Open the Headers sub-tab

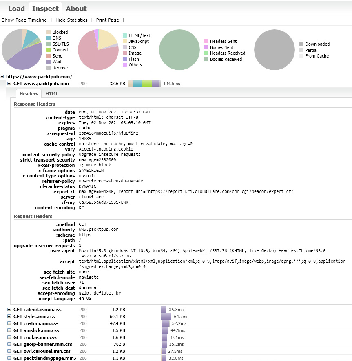point(29,94)
